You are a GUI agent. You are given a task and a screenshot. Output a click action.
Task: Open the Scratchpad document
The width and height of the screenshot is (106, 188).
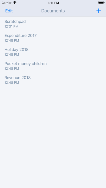coord(53,23)
